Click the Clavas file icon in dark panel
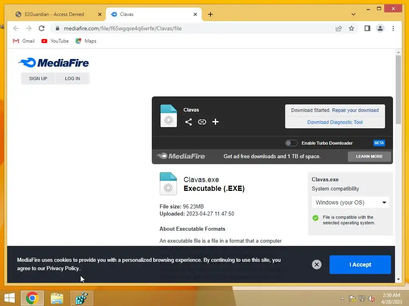The image size is (409, 306). click(x=169, y=116)
